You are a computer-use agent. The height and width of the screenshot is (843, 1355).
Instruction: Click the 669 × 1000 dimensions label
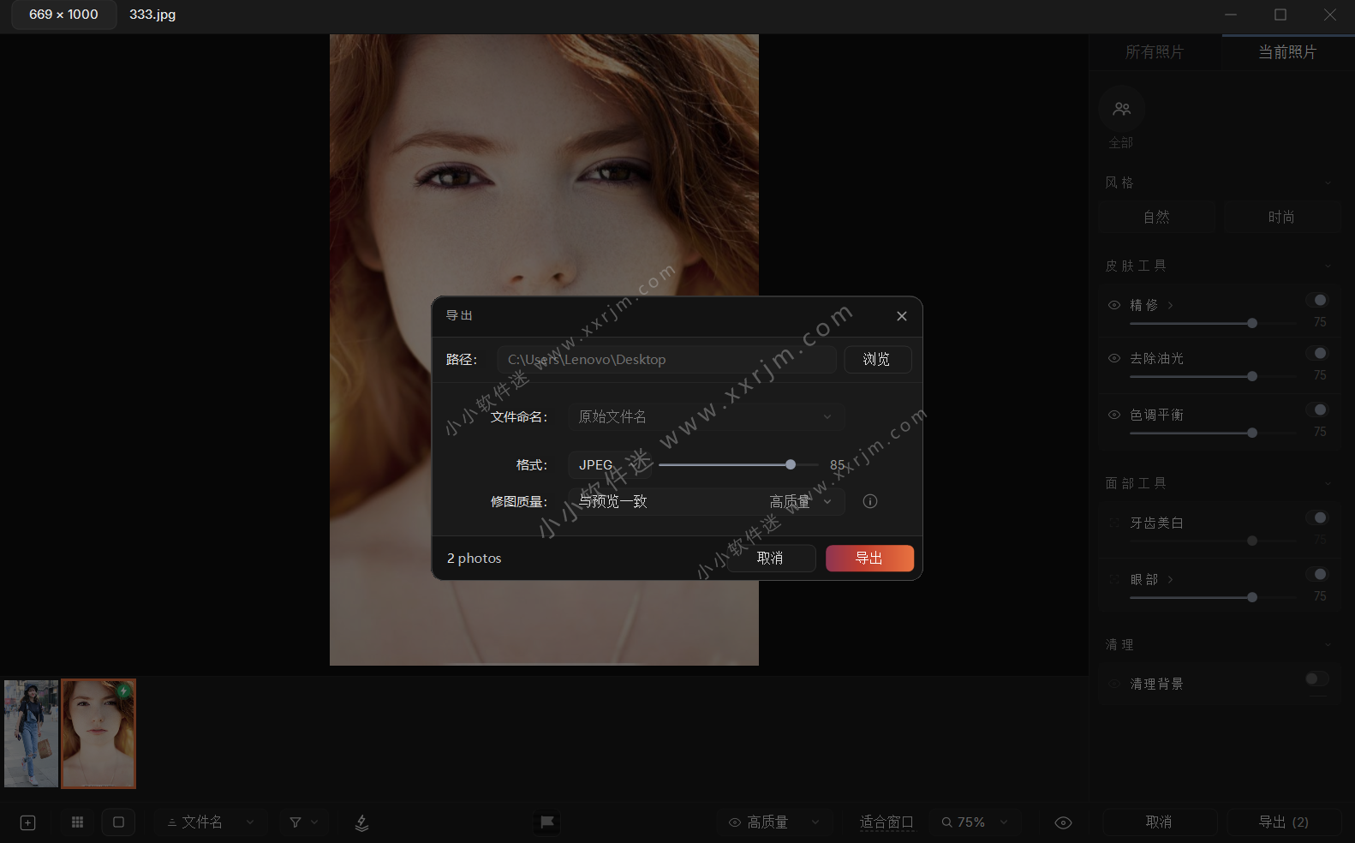point(63,15)
